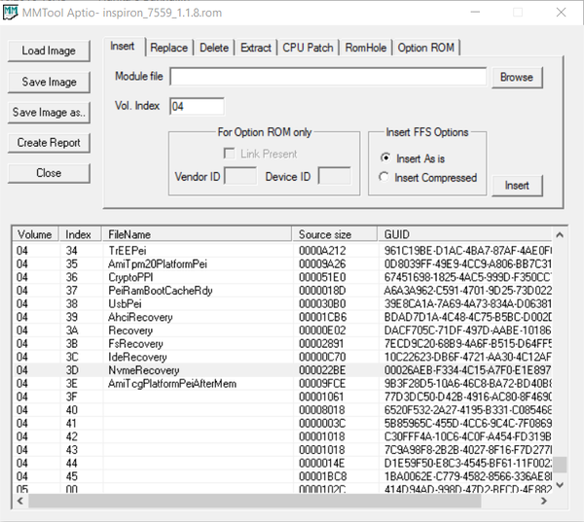Click the vertical scrollbar up arrow
Image resolution: width=584 pixels, height=522 pixels.
pos(560,235)
